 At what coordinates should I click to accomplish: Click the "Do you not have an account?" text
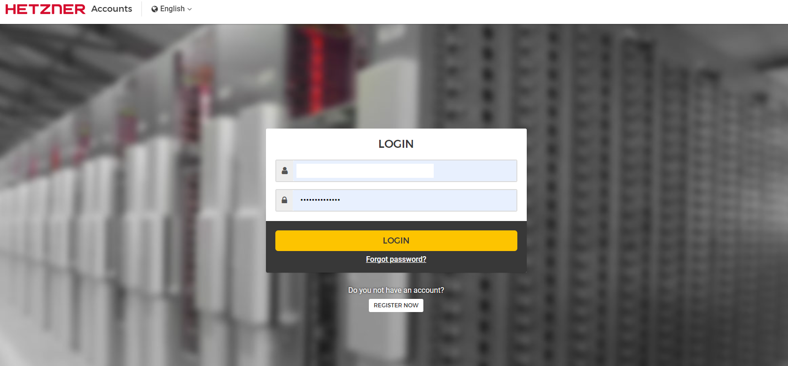pos(396,290)
